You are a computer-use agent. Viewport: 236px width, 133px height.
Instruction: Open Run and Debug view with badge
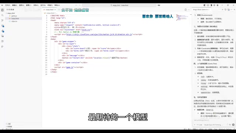[x=3, y=26]
